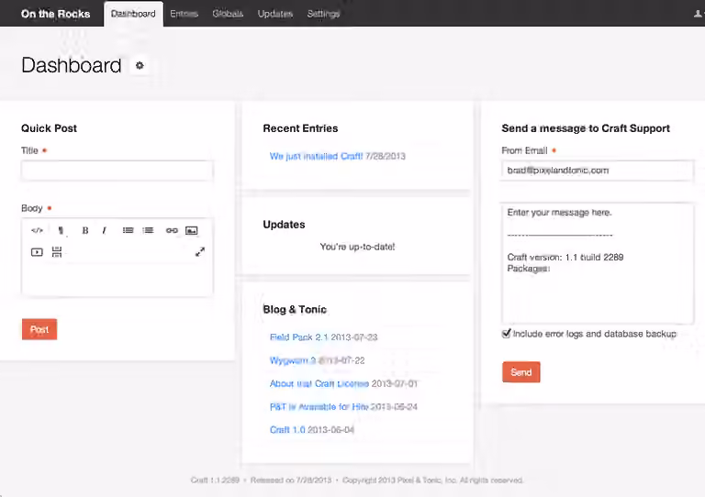Image resolution: width=705 pixels, height=497 pixels.
Task: Open the Field Pack 2.1 blog post
Action: click(x=299, y=337)
